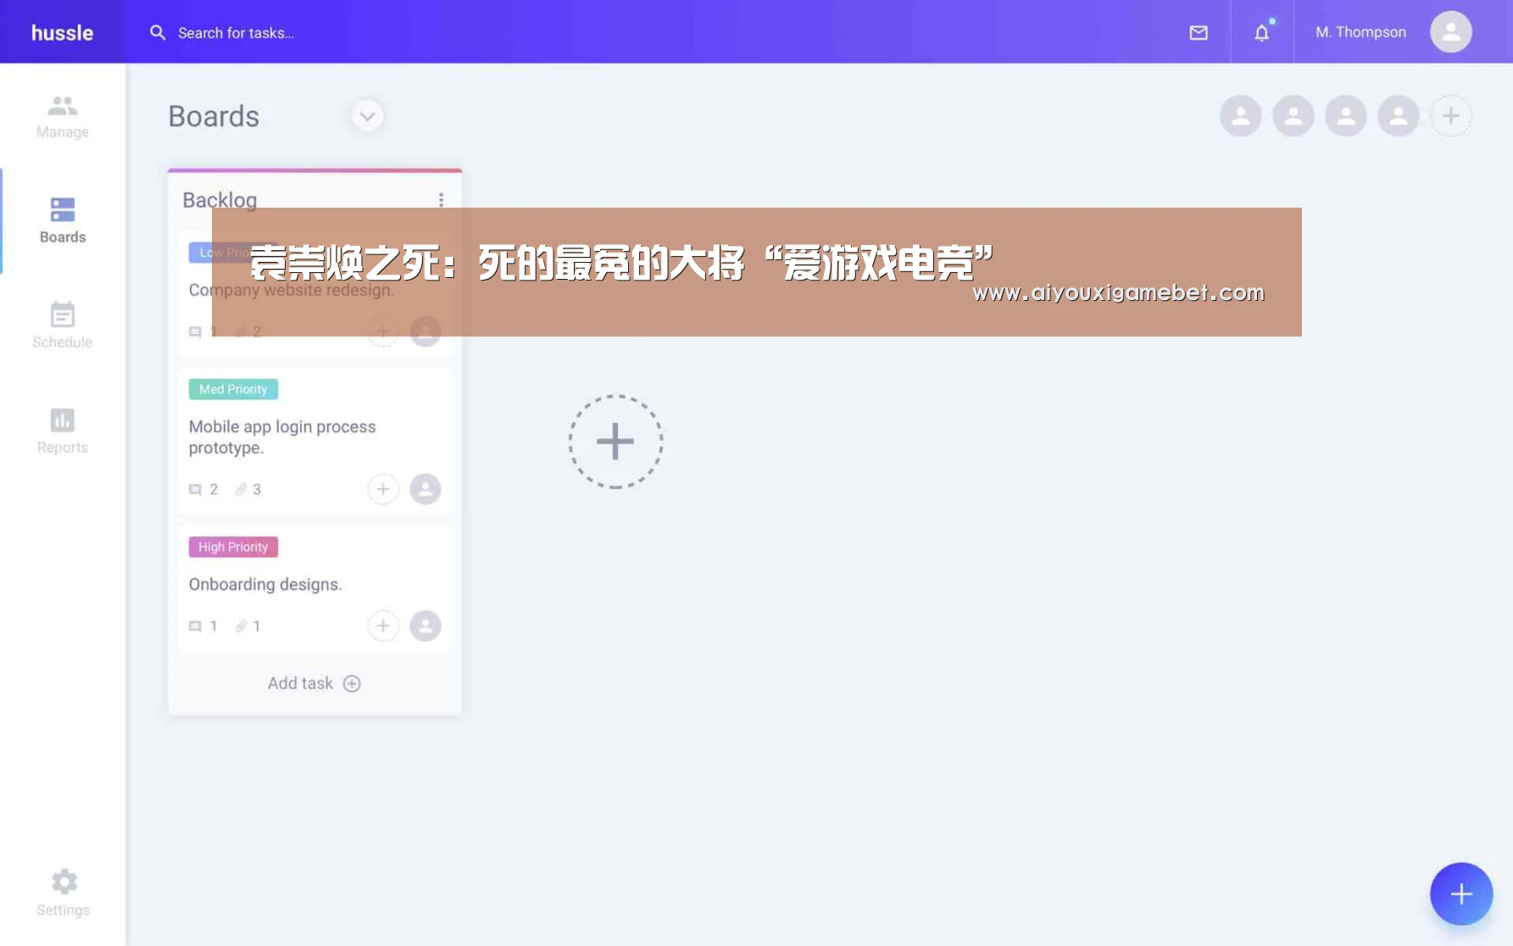Open the mail inbox icon
1513x946 pixels.
pos(1199,32)
